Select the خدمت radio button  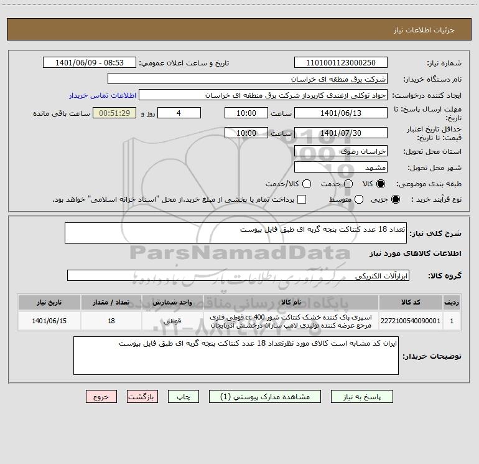click(x=348, y=184)
